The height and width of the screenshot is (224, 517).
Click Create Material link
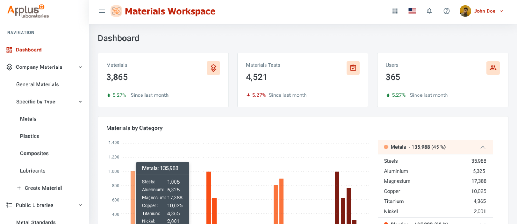click(43, 188)
